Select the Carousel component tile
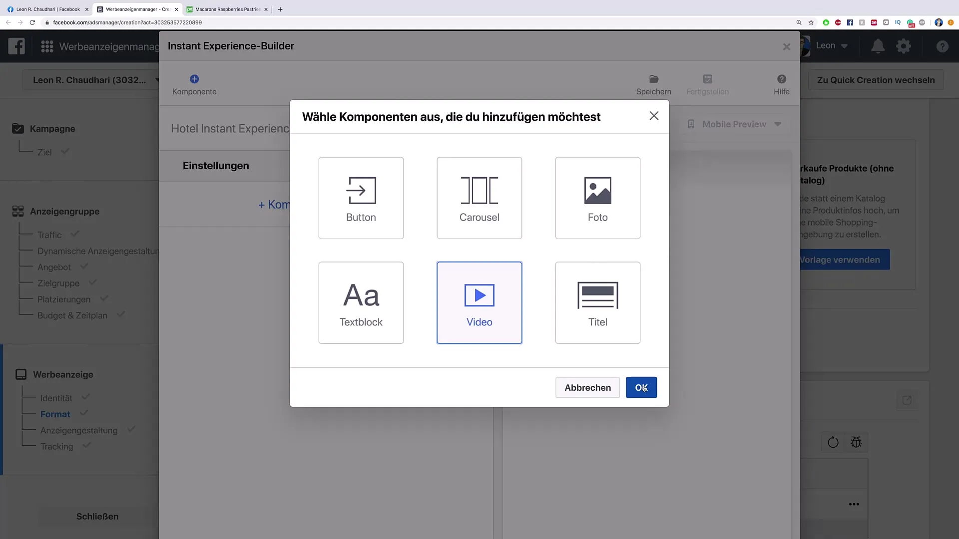The image size is (959, 539). click(x=479, y=198)
